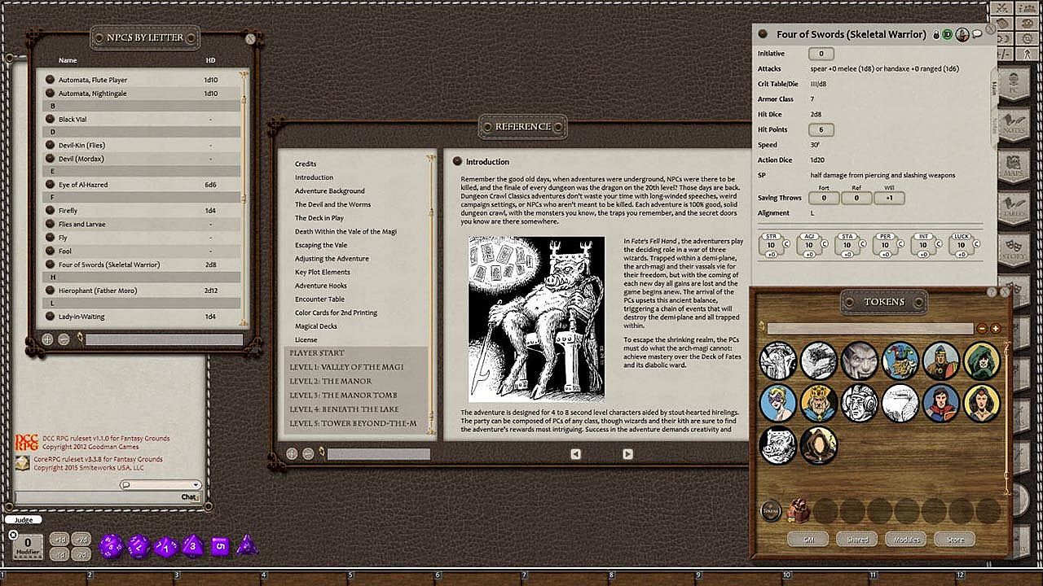Open Credits in the Reference index

tap(306, 164)
